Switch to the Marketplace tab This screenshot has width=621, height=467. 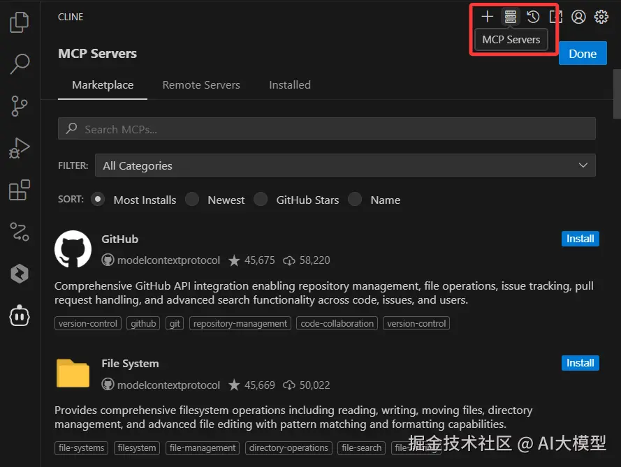tap(103, 85)
